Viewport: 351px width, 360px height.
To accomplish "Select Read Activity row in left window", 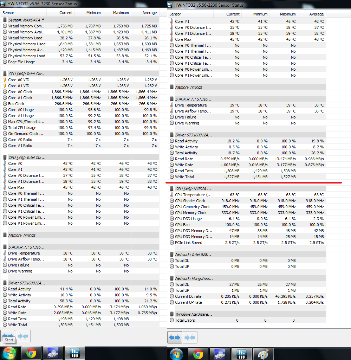I will tap(80, 289).
